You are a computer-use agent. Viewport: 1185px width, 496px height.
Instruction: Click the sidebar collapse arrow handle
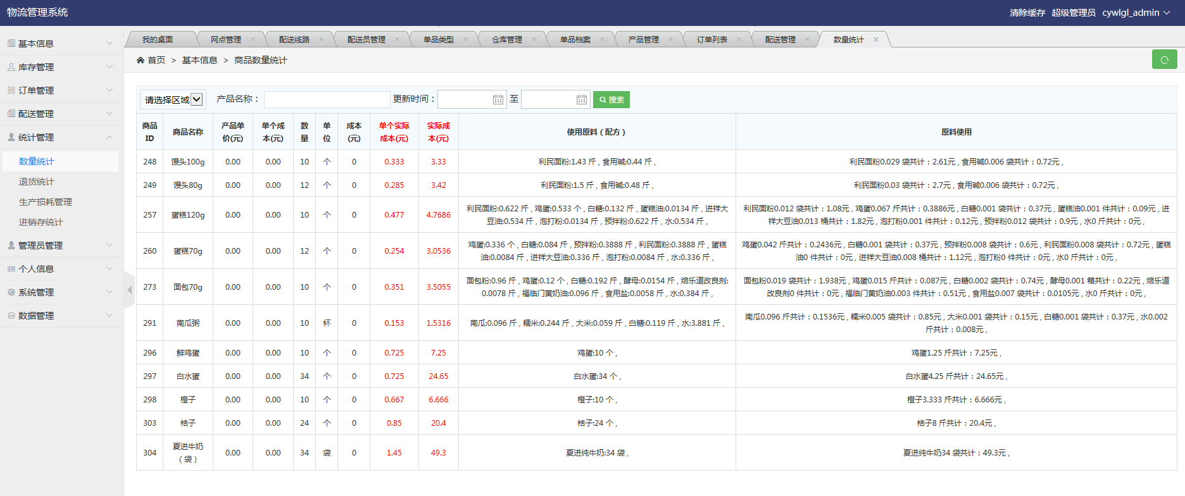coord(130,290)
